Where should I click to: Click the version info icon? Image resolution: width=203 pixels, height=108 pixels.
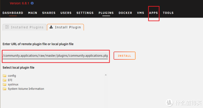pos(32,3)
